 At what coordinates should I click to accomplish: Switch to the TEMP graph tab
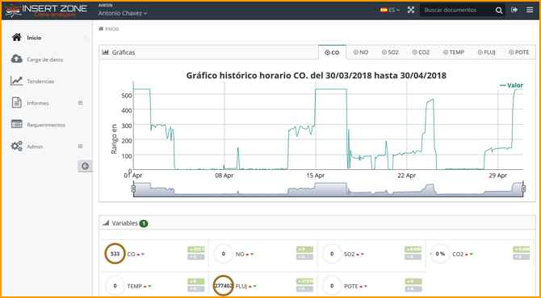click(454, 52)
